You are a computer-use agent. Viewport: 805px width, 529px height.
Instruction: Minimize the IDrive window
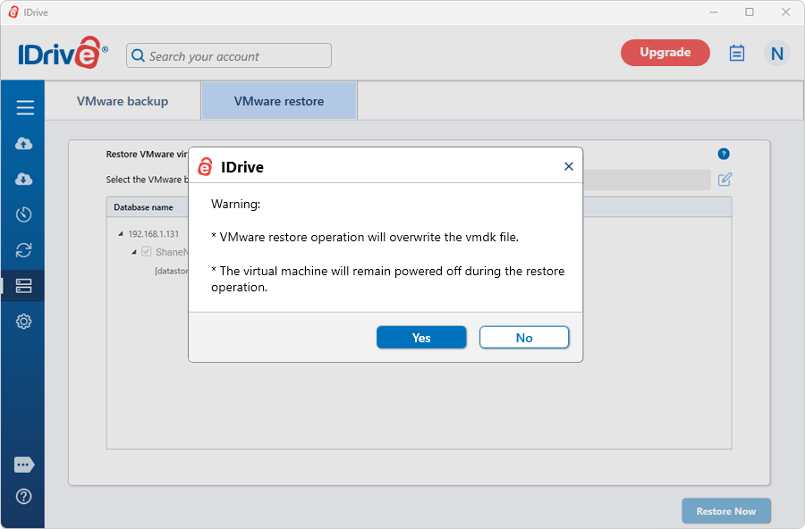coord(714,13)
